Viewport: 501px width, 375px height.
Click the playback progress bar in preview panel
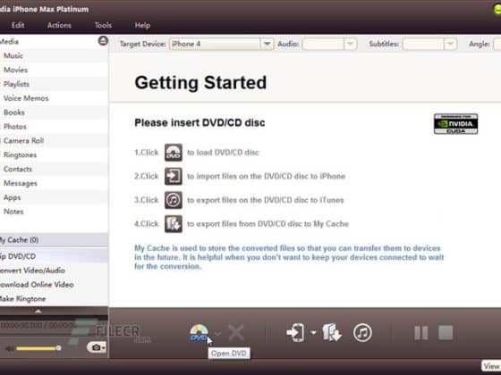[54, 318]
